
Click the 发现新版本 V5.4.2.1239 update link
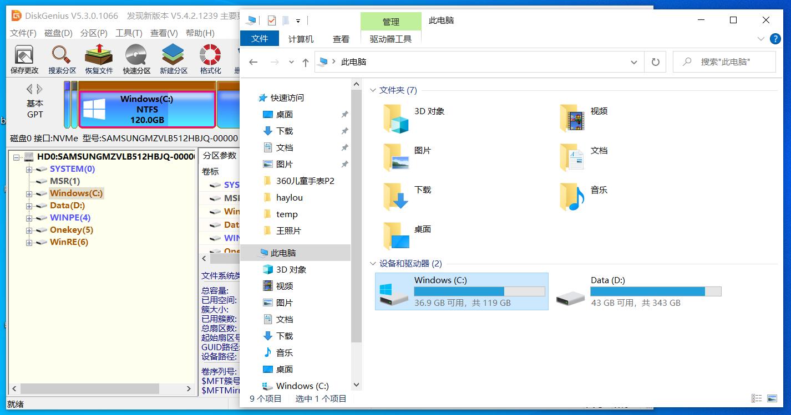coord(175,16)
